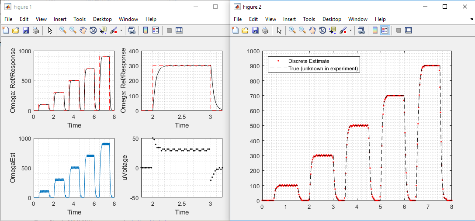
Task: Enable Rotate 3D tool in Figure 2
Action: (322, 30)
